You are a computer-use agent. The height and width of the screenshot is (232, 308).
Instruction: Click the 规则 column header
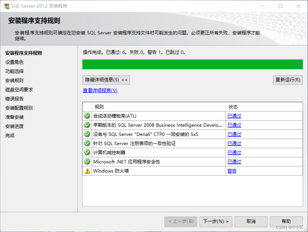158,107
